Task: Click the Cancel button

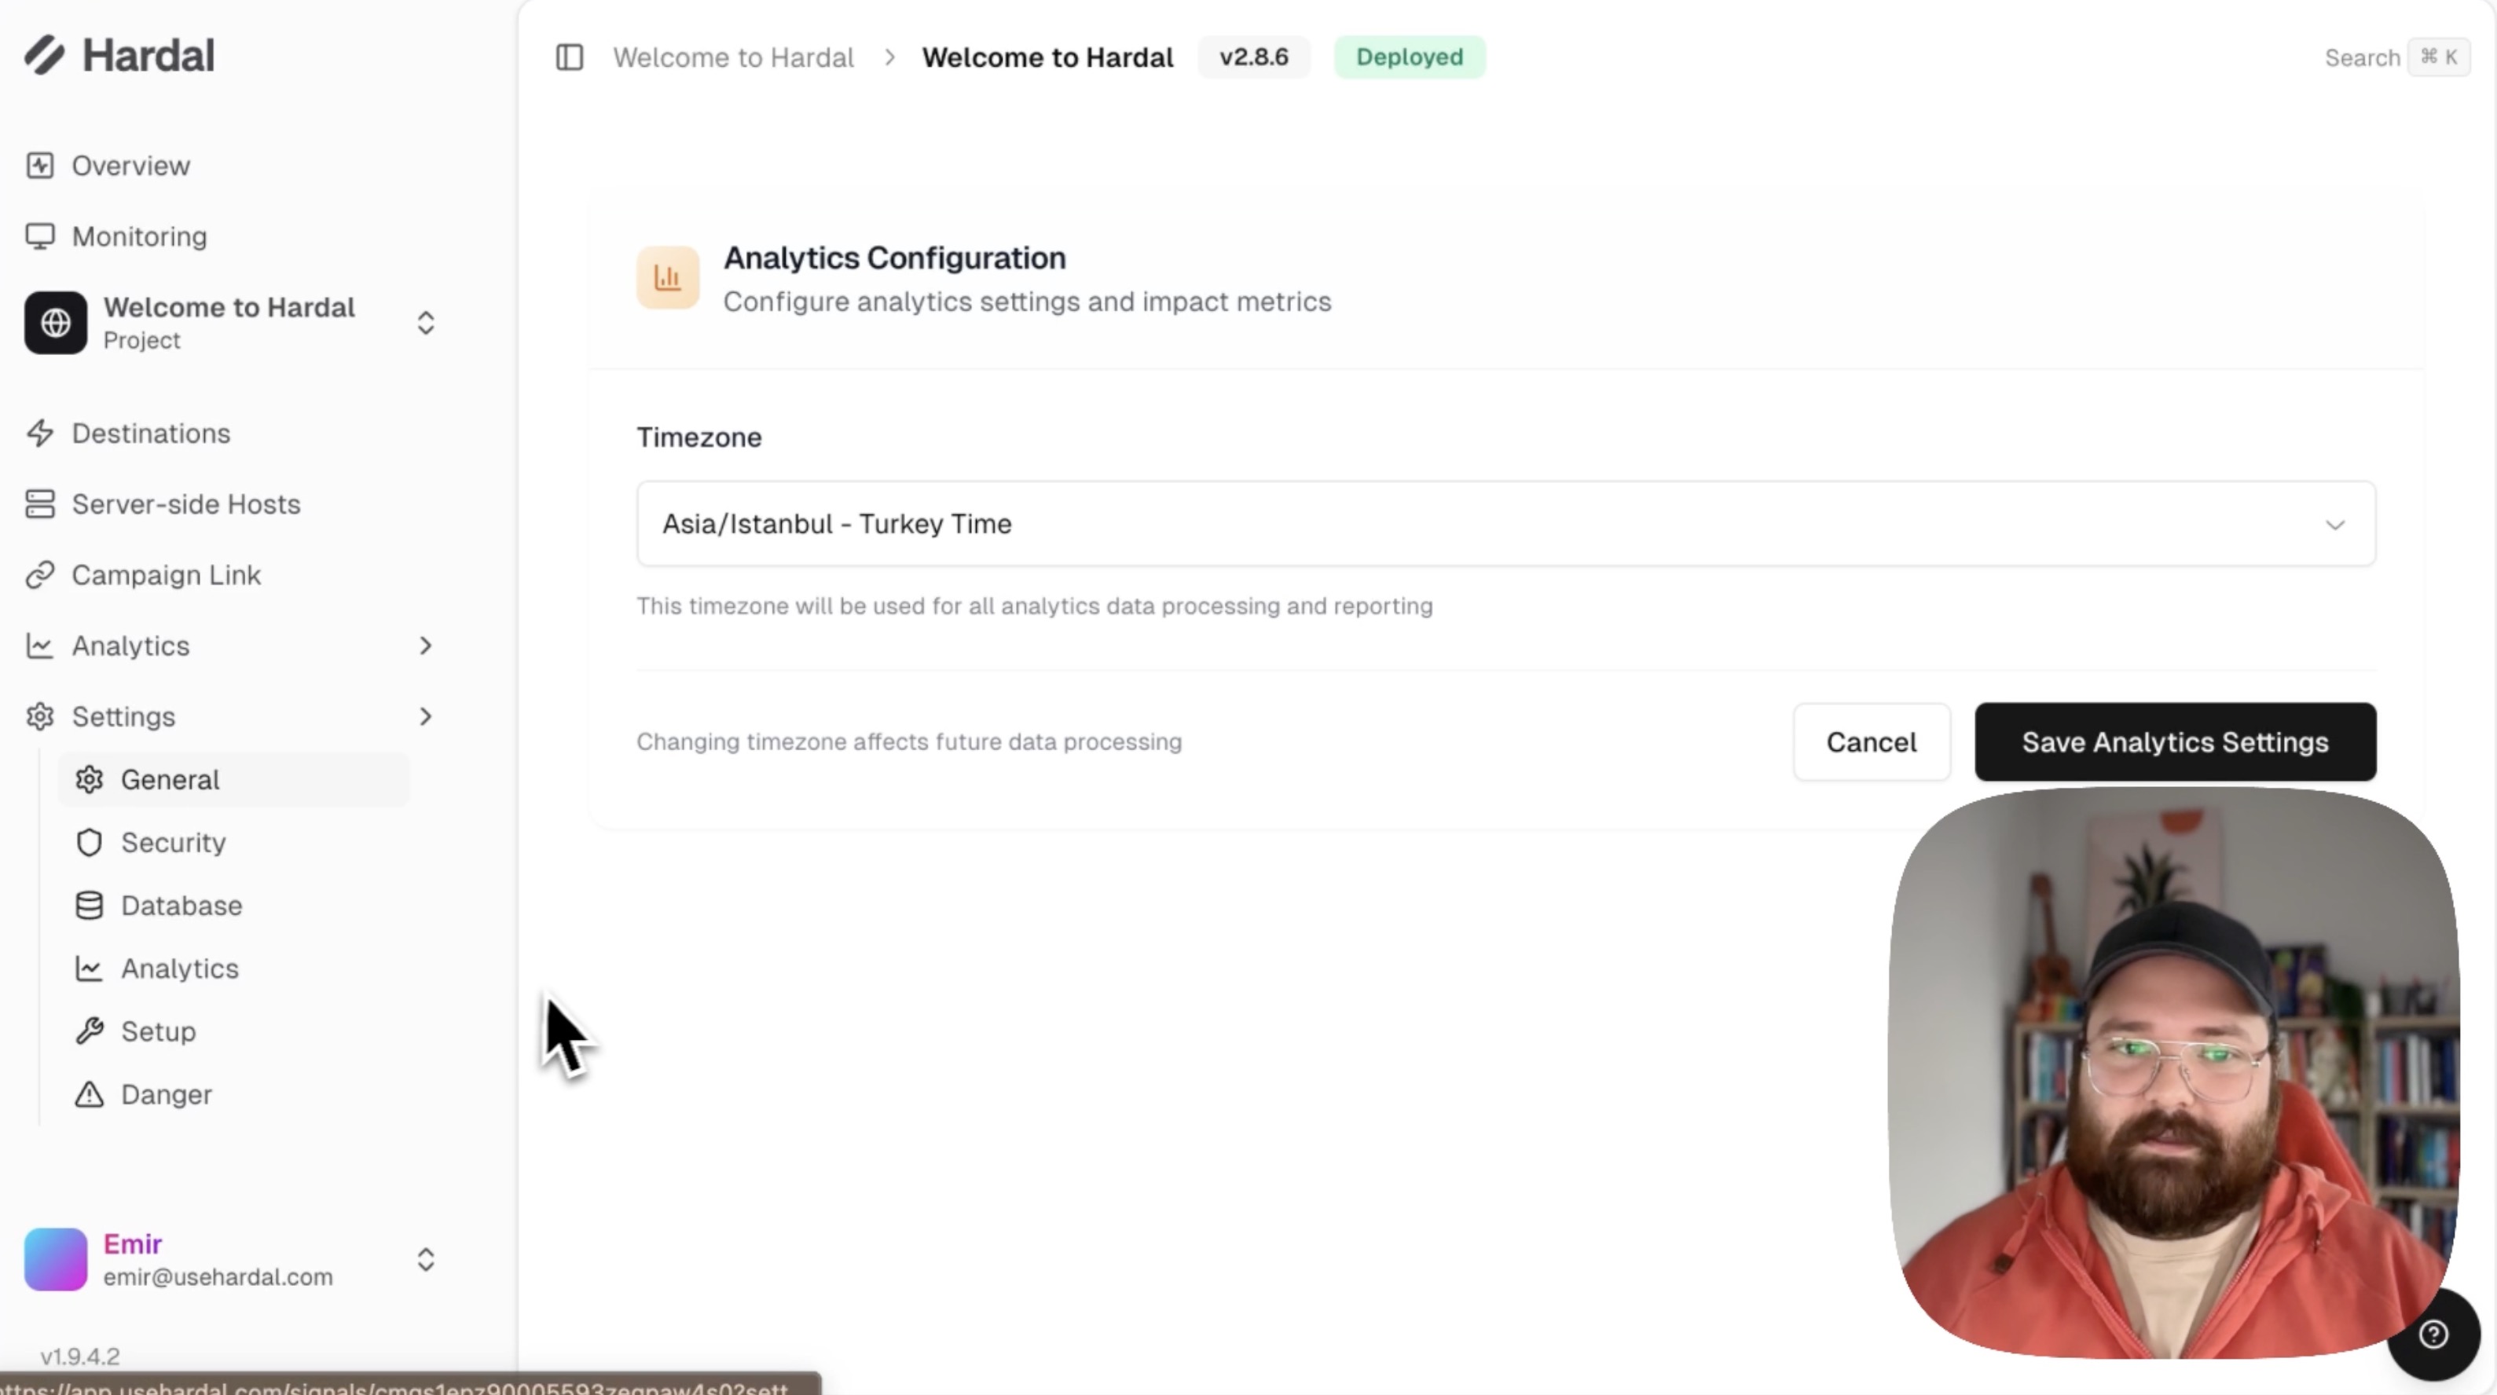Action: [x=1871, y=742]
